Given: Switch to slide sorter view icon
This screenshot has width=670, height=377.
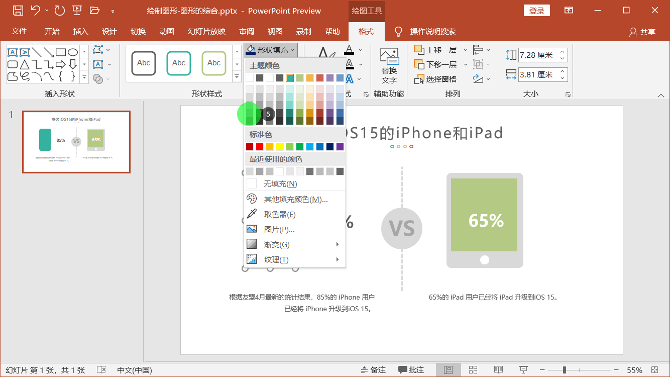Looking at the screenshot, I should [473, 370].
